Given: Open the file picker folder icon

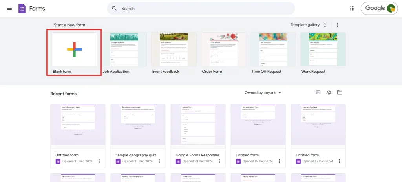Looking at the screenshot, I should (340, 92).
